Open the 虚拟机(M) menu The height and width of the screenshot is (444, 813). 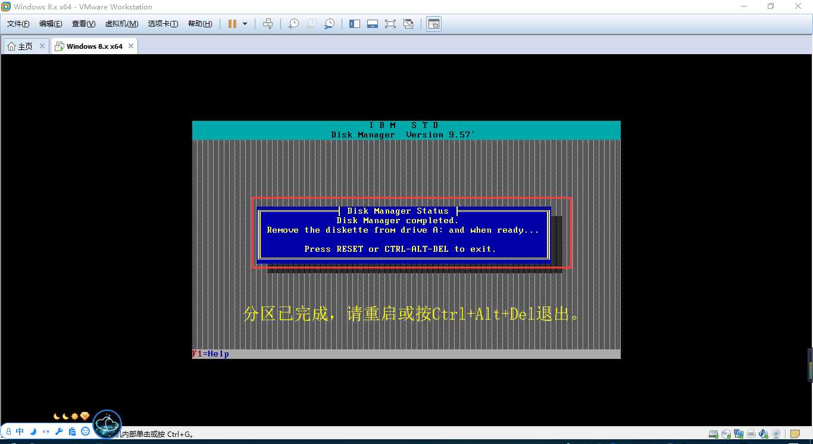[x=121, y=24]
